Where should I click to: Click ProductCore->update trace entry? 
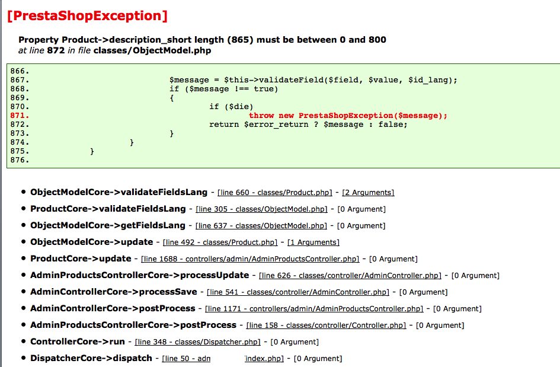(81, 259)
